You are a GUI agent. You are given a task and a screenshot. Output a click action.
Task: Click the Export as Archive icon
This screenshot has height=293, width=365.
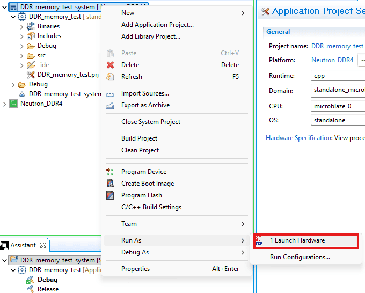point(110,105)
